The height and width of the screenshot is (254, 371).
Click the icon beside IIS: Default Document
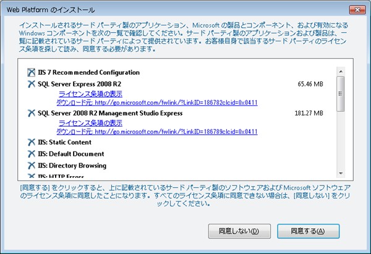[32, 154]
